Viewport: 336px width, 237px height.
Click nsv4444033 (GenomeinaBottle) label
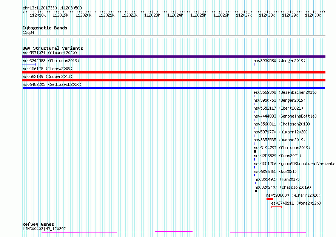click(x=285, y=116)
